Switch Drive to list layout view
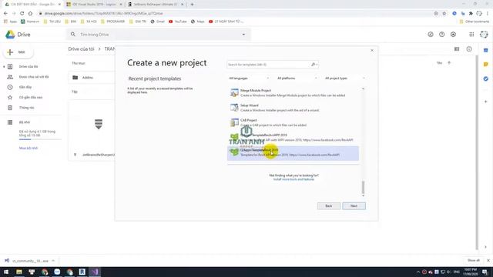The image size is (493, 277). coord(457,49)
